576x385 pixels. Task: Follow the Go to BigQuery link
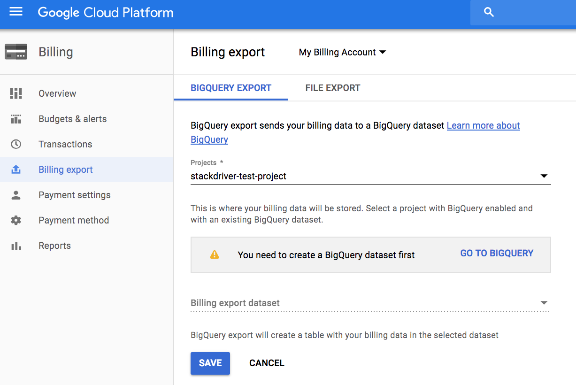497,253
